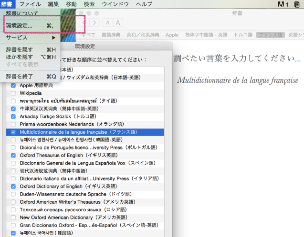Switch to the Apple dictionary tab

(x=172, y=35)
